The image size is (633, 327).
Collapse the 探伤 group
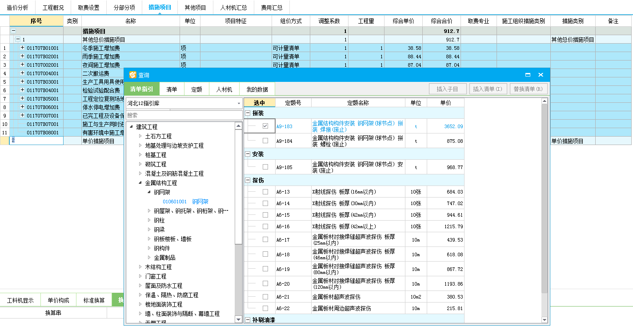(248, 180)
